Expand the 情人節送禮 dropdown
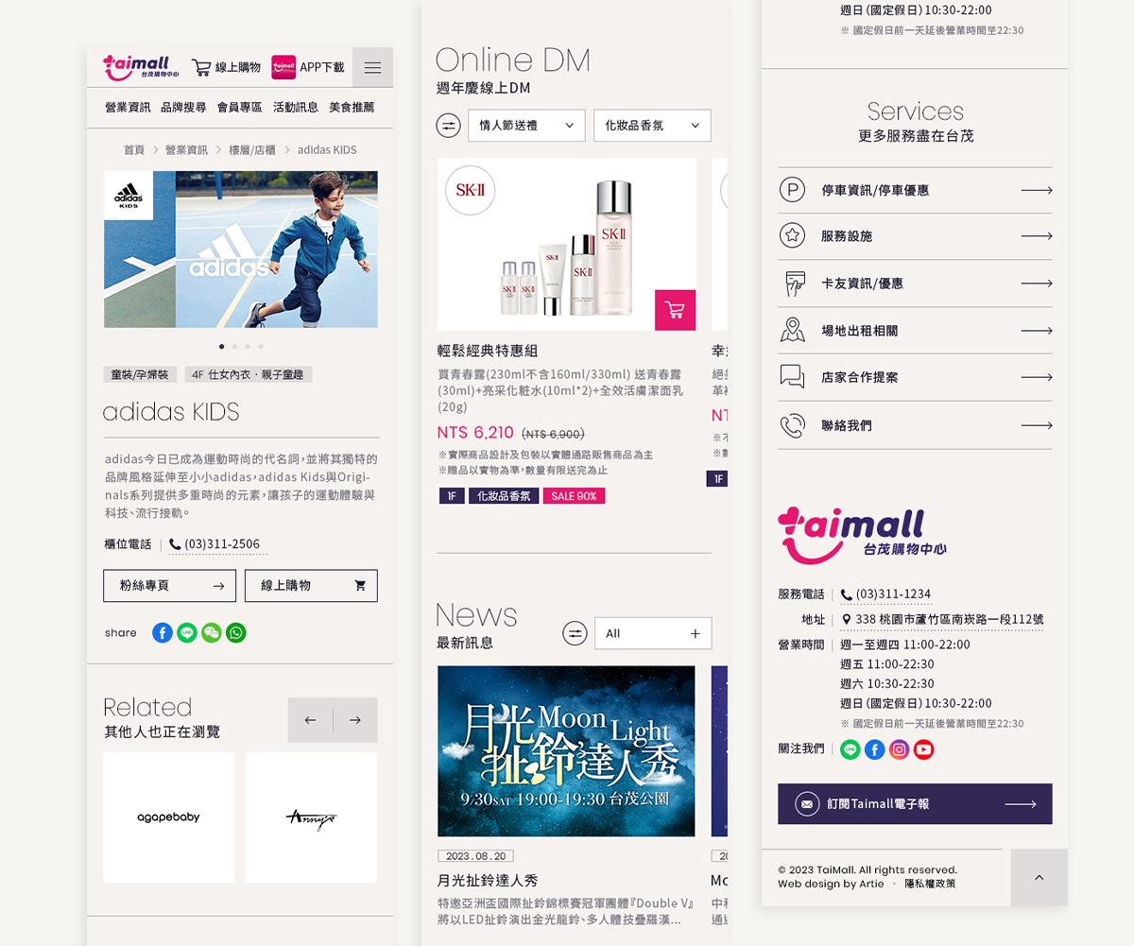The image size is (1134, 946). [526, 126]
